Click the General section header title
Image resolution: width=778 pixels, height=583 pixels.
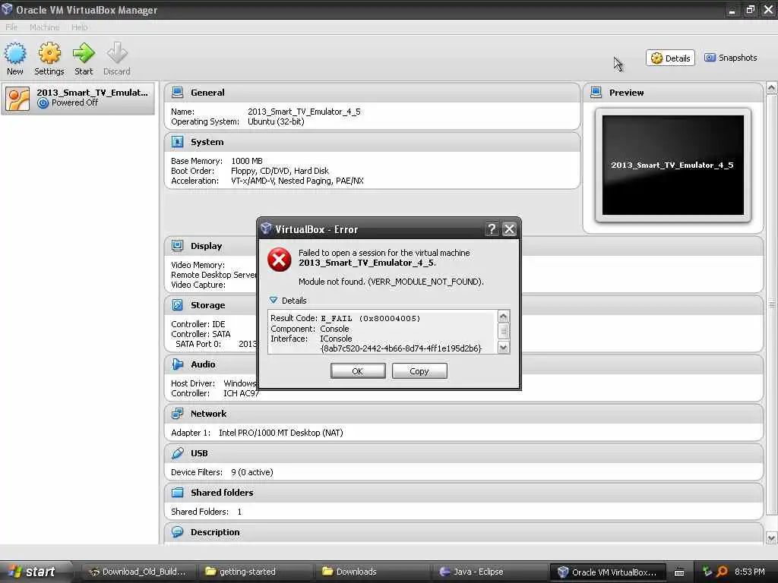(207, 93)
